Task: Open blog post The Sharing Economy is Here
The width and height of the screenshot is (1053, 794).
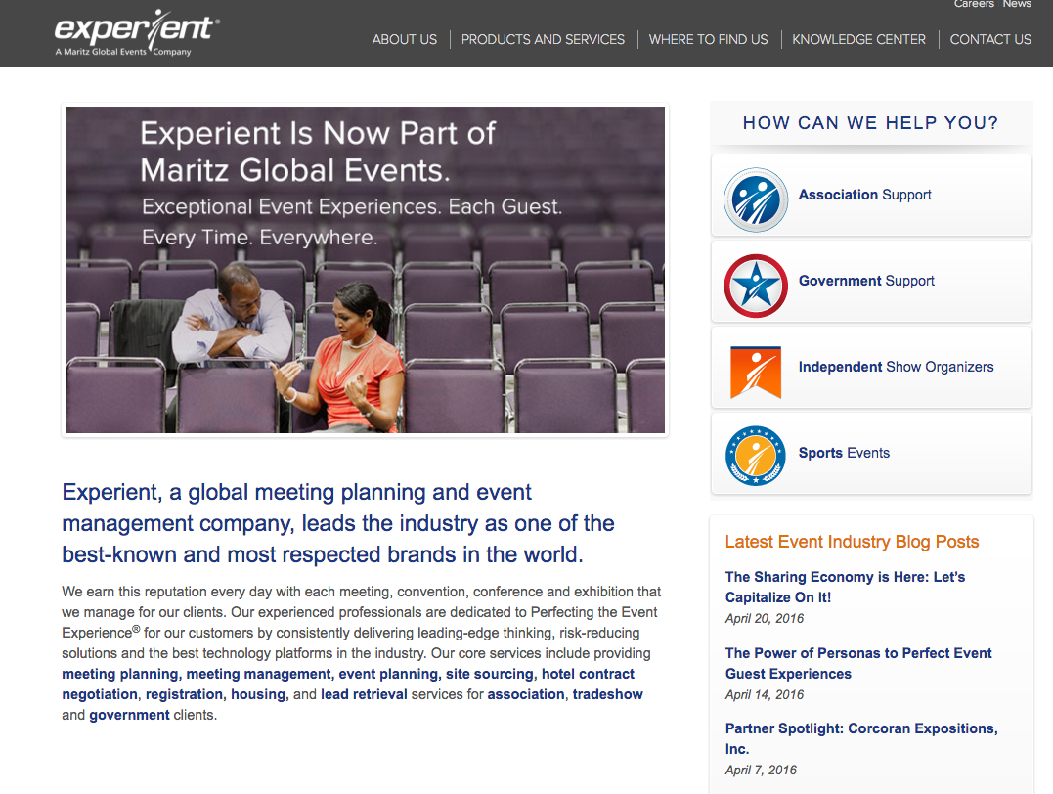Action: 845,587
